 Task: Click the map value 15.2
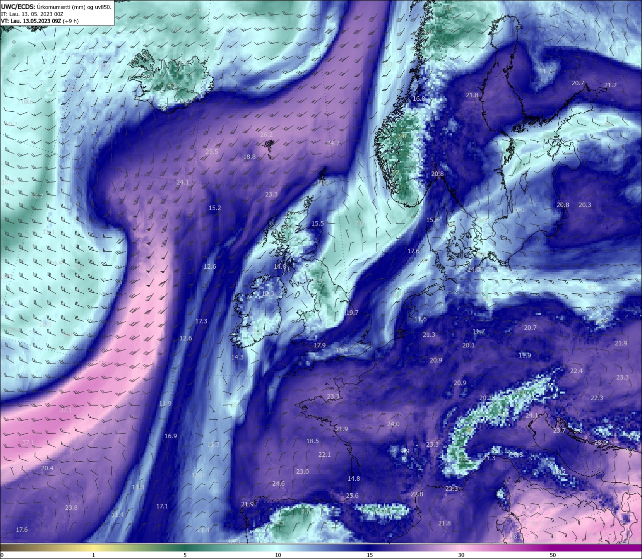click(x=215, y=208)
